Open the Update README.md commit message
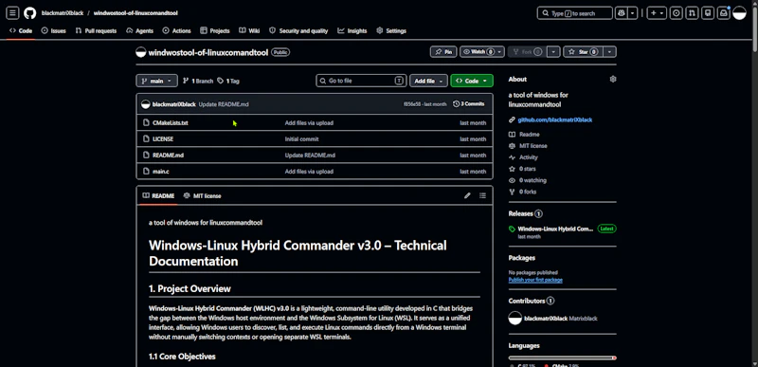The width and height of the screenshot is (758, 367). 224,104
